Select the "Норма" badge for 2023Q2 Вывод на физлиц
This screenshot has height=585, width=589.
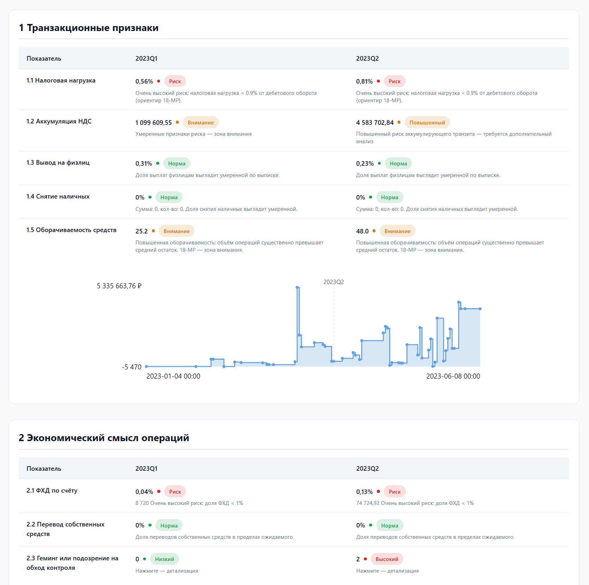398,163
